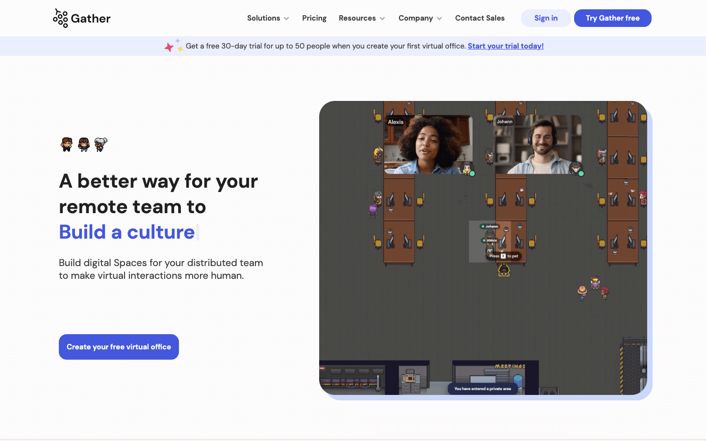Click the 'Press X to pet' prompt
This screenshot has height=441, width=706.
click(504, 256)
